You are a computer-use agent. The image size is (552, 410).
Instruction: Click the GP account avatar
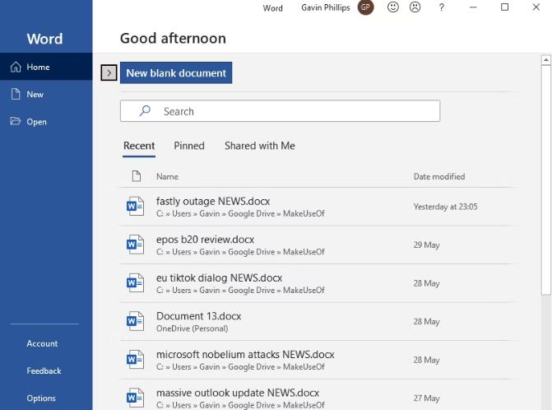coord(365,7)
